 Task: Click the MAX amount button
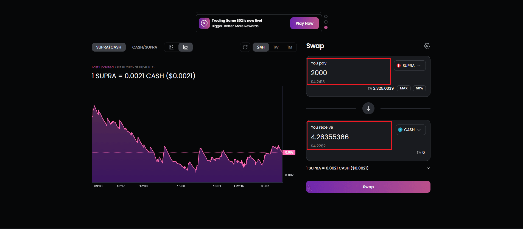coord(404,88)
